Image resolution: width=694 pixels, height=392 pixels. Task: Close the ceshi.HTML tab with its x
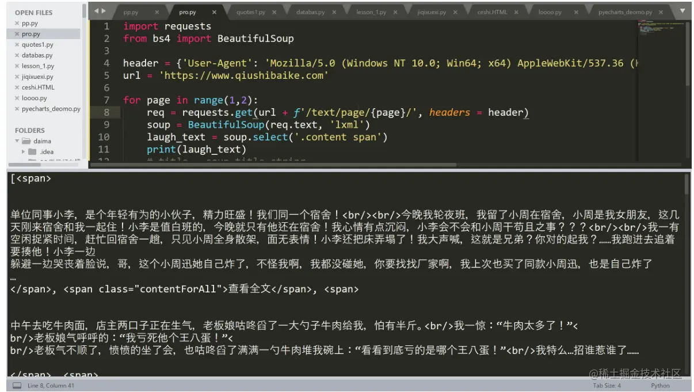tap(516, 12)
